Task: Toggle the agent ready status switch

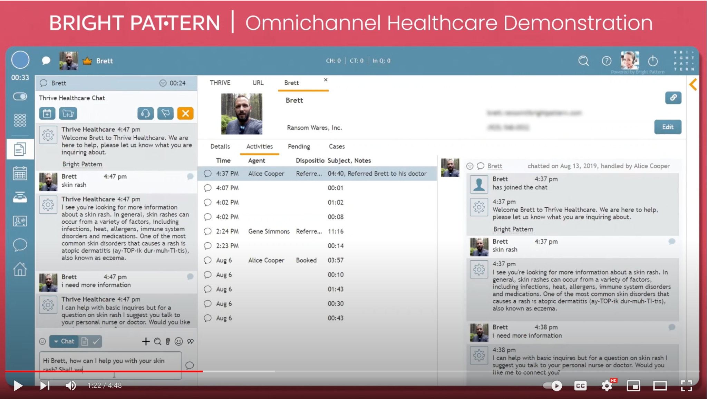Action: point(20,97)
